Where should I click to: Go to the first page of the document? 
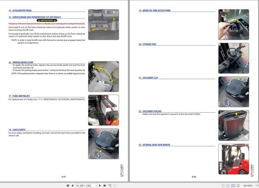coord(68,185)
